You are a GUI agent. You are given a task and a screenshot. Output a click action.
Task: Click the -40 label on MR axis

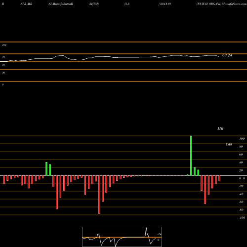click(241, 194)
